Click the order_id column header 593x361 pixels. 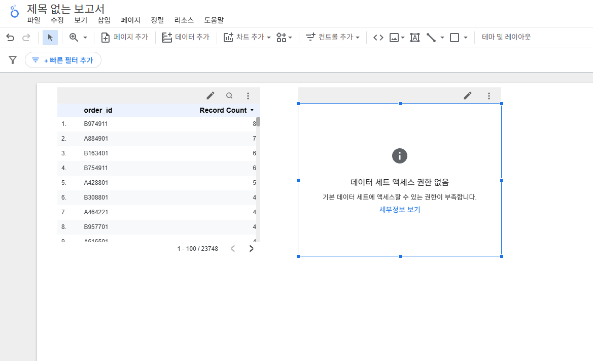pyautogui.click(x=98, y=110)
